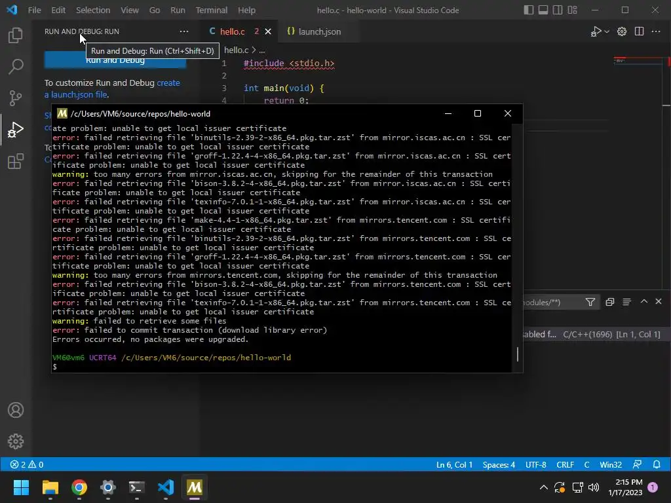Viewport: 671px width, 503px height.
Task: Toggle View as Table icon in panel
Action: click(626, 302)
